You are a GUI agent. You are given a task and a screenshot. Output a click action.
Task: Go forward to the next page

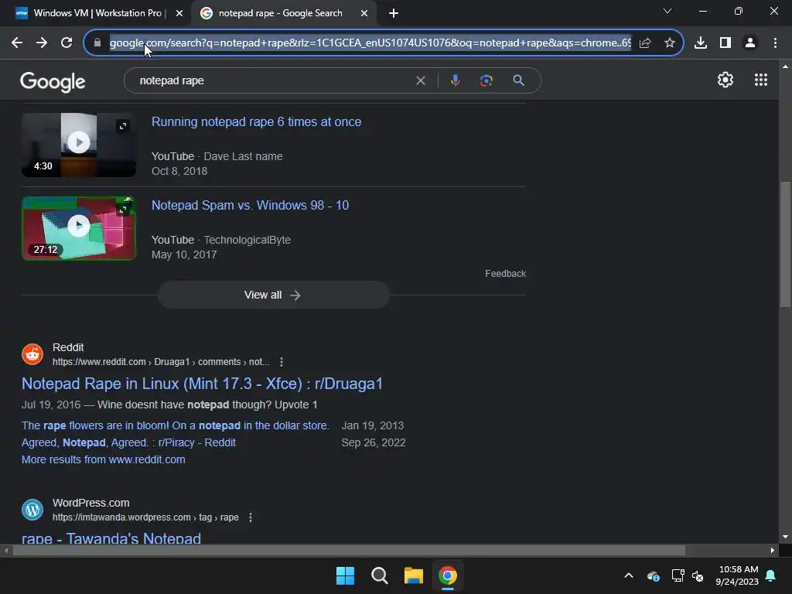[42, 43]
